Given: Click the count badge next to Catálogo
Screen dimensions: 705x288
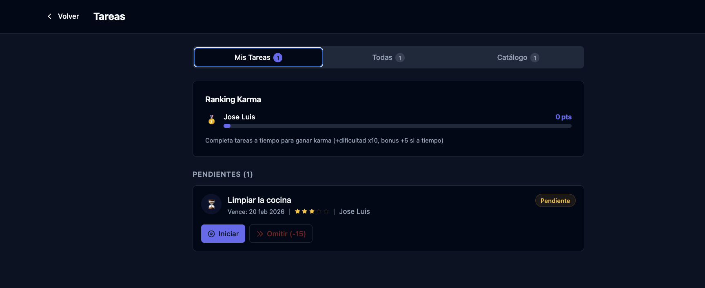Looking at the screenshot, I should 535,58.
